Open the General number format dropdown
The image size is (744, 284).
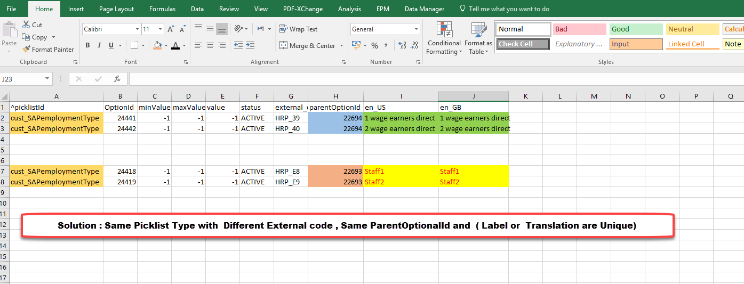click(x=417, y=29)
